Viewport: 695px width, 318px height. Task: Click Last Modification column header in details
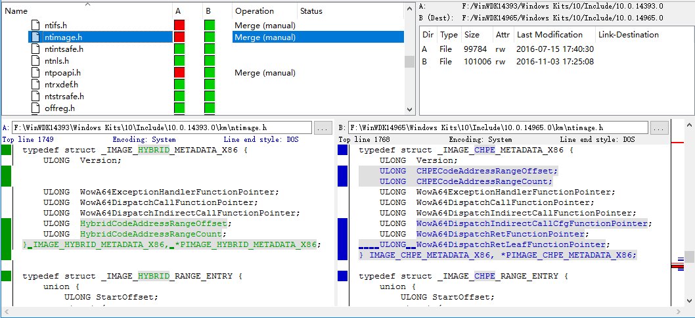point(550,35)
